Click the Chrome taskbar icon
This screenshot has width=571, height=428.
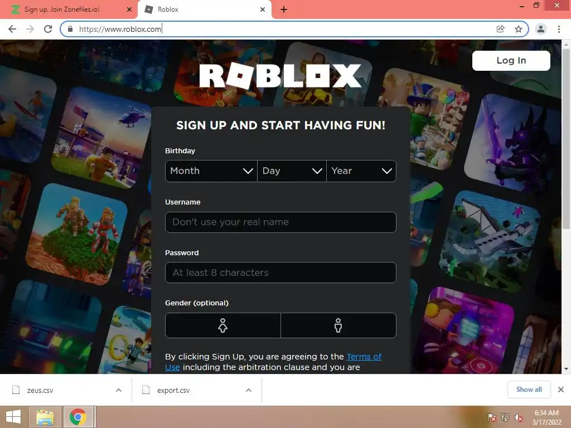pos(78,417)
